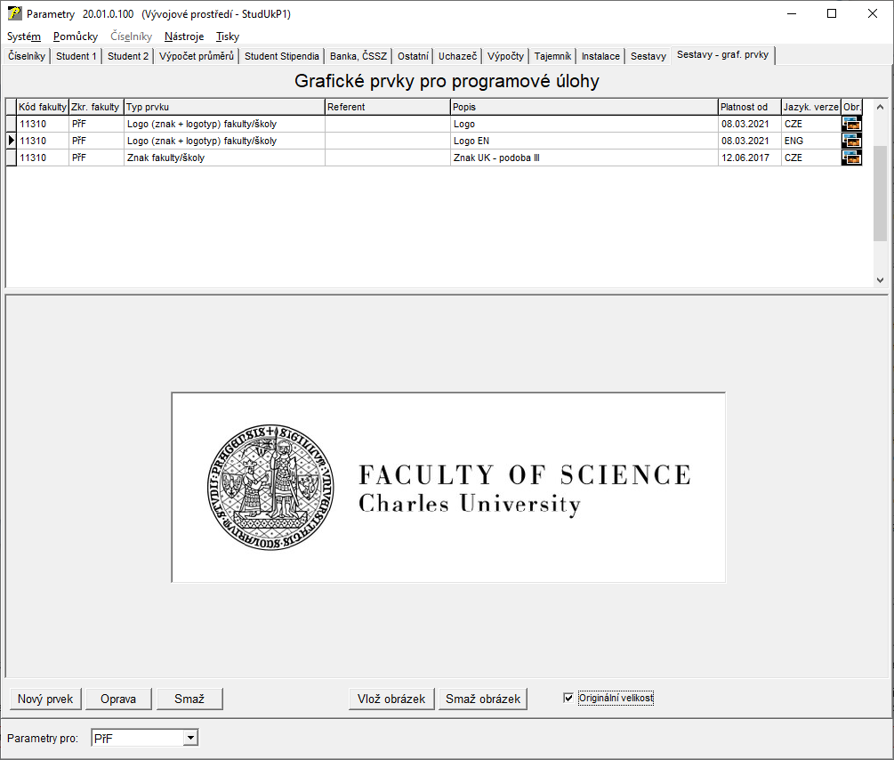
Task: Click image icon in the Logo EN row
Action: [851, 141]
